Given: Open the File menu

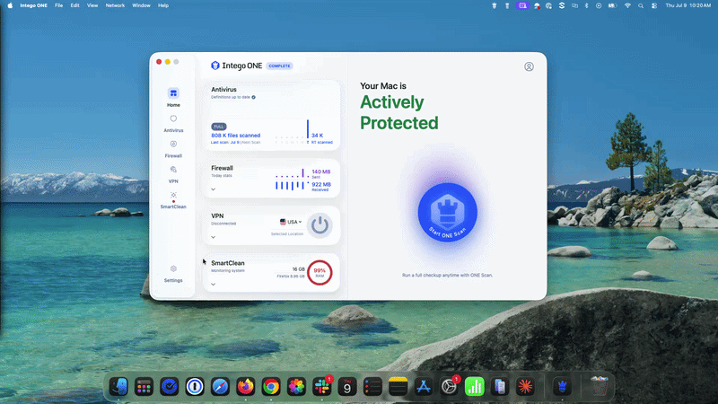Looking at the screenshot, I should coord(58,5).
